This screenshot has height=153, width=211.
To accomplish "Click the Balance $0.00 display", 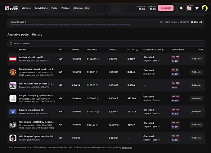I will pos(141,8).
